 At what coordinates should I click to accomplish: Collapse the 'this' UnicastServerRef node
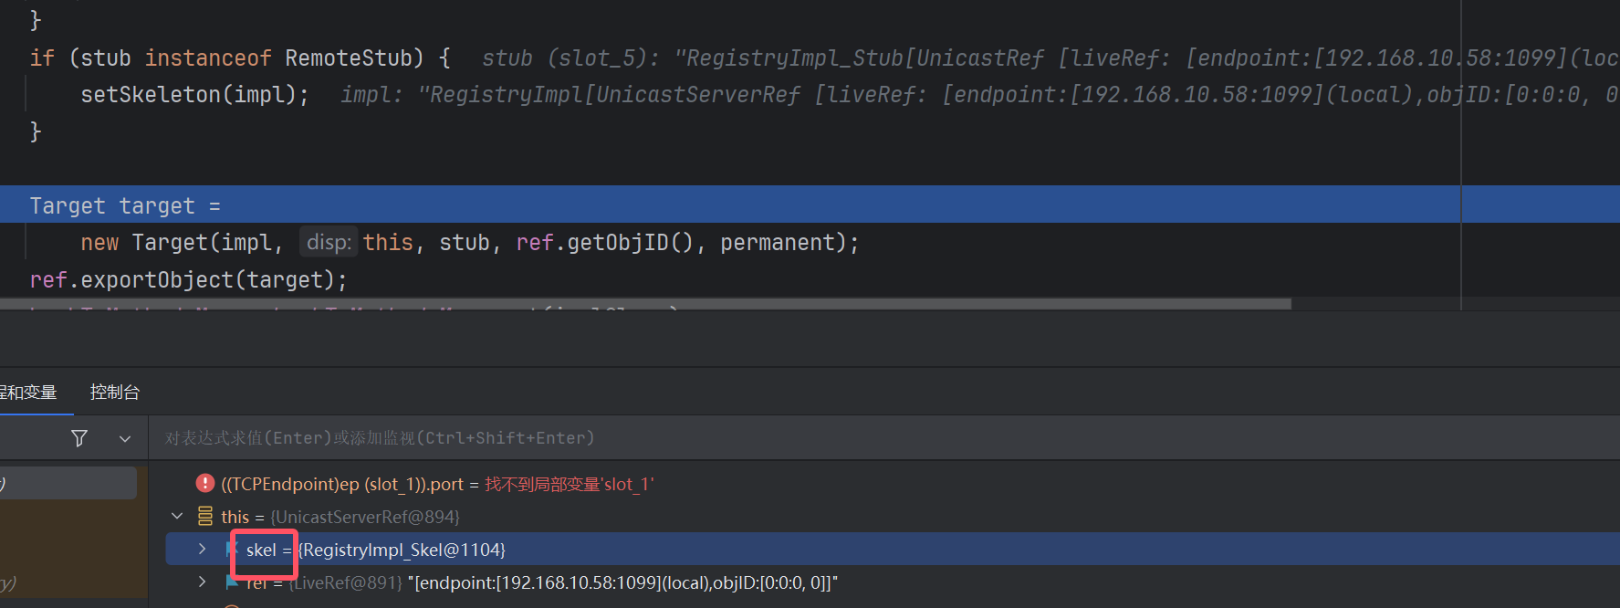177,517
